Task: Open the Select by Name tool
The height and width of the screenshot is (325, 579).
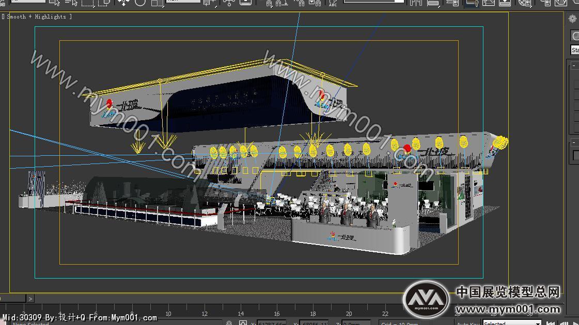Action: pos(71,3)
